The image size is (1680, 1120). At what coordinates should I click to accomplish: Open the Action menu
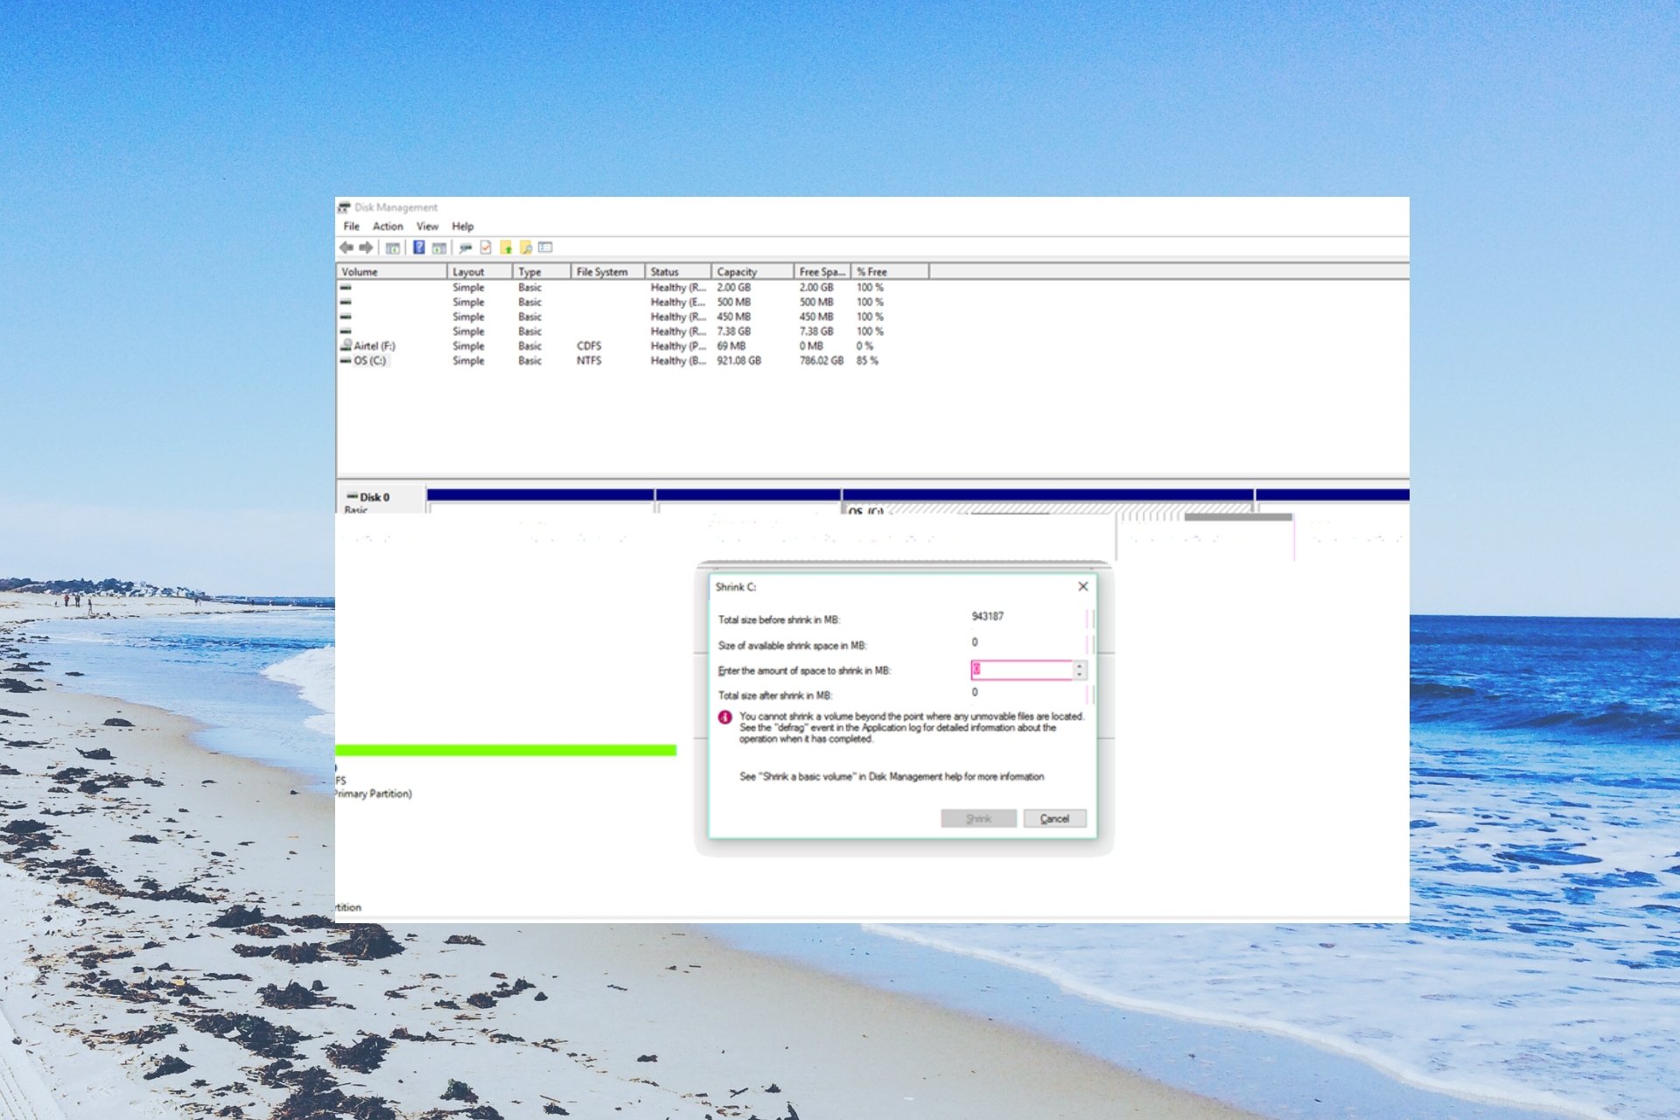388,227
